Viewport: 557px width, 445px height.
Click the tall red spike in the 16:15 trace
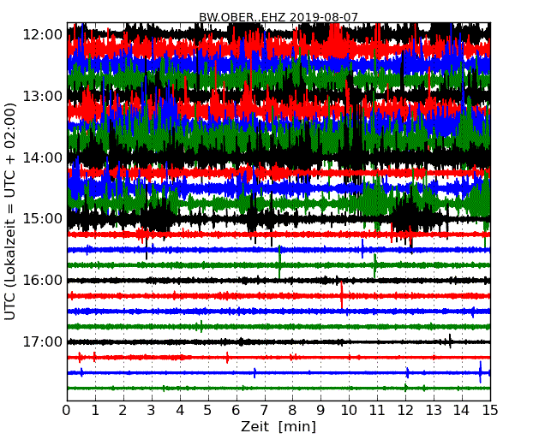(x=342, y=294)
